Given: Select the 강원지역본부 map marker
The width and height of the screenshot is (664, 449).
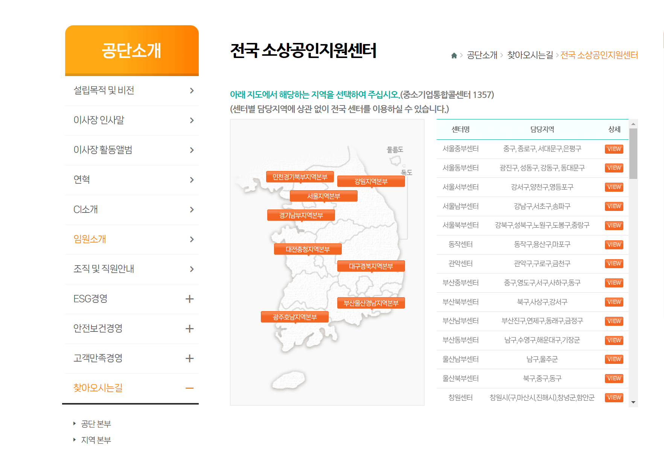Looking at the screenshot, I should point(371,181).
